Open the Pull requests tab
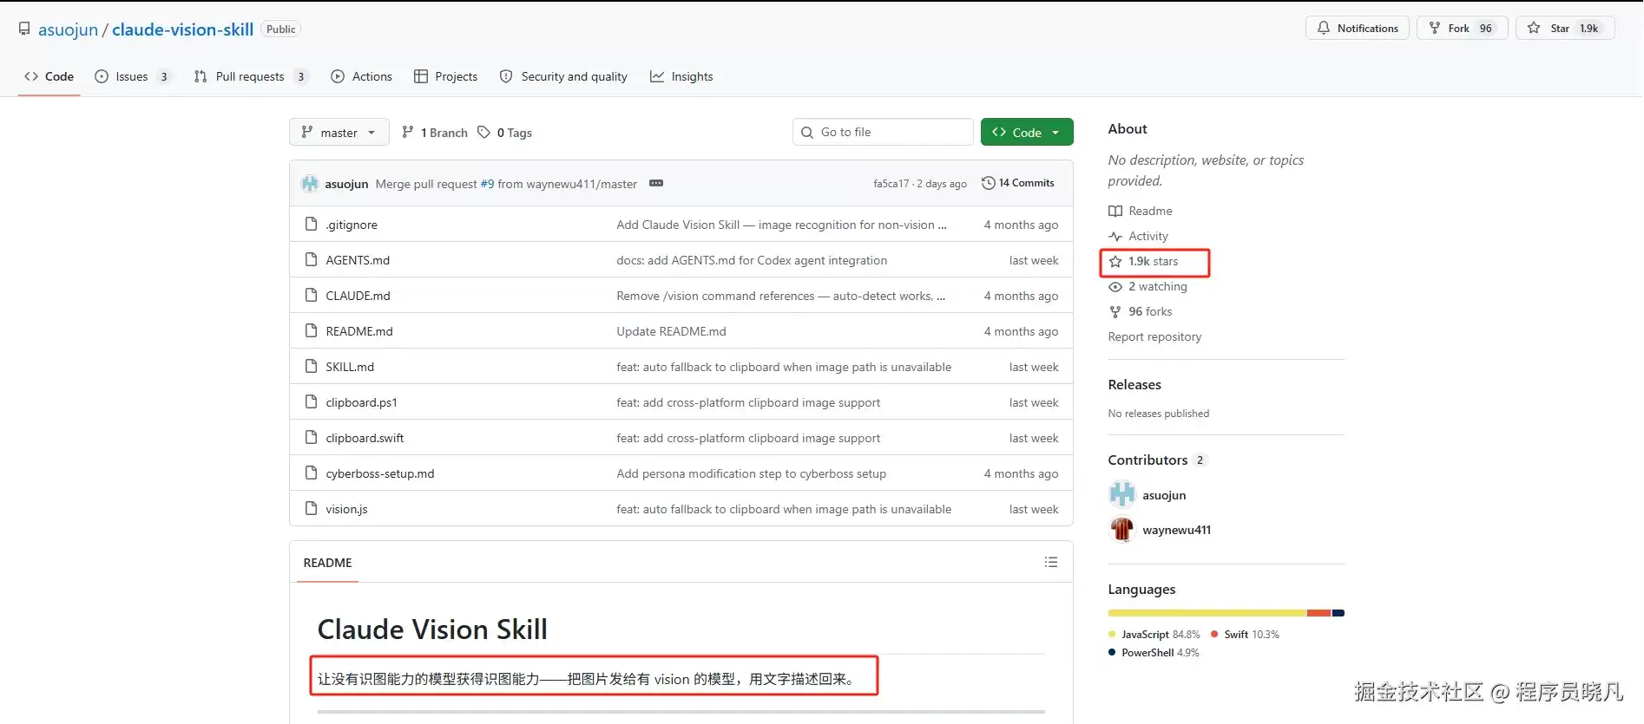The image size is (1644, 724). tap(251, 76)
